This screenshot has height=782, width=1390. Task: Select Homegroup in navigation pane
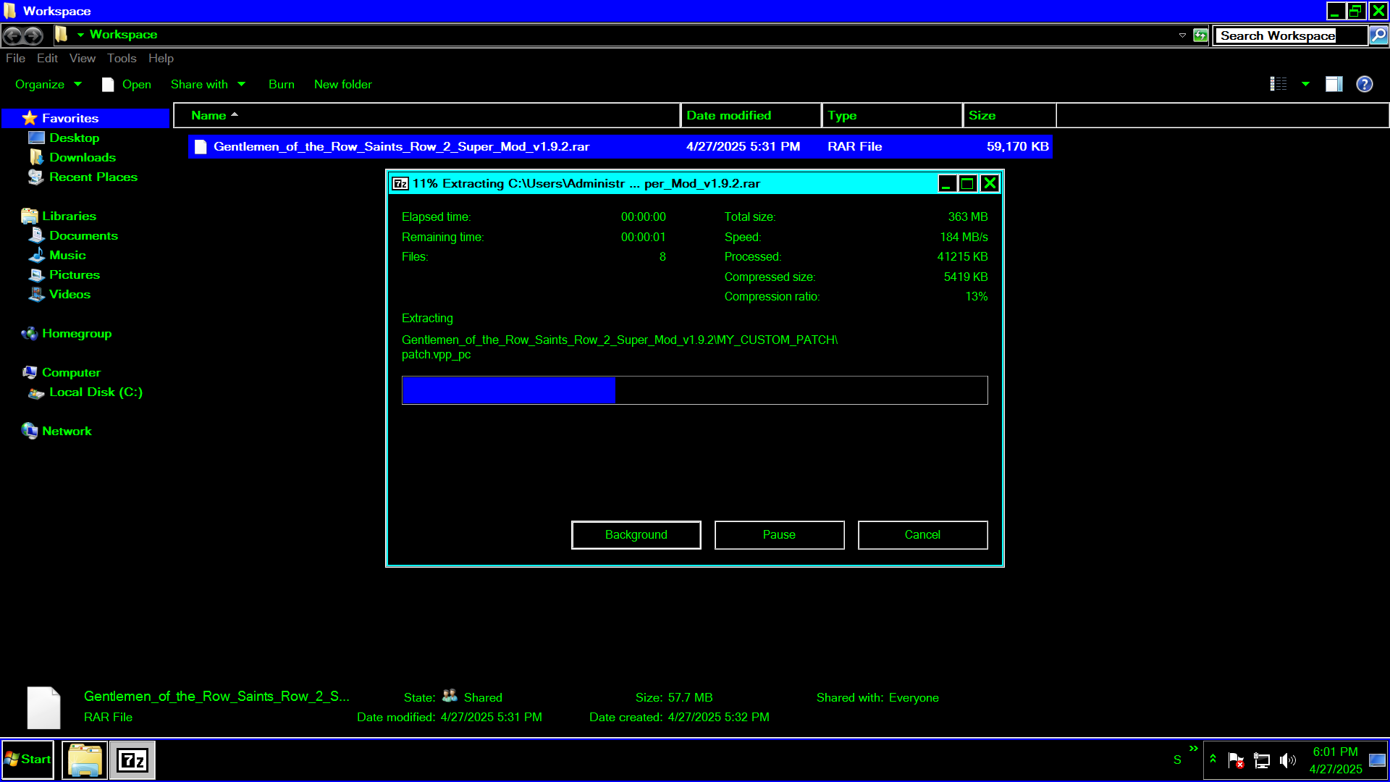click(x=77, y=333)
